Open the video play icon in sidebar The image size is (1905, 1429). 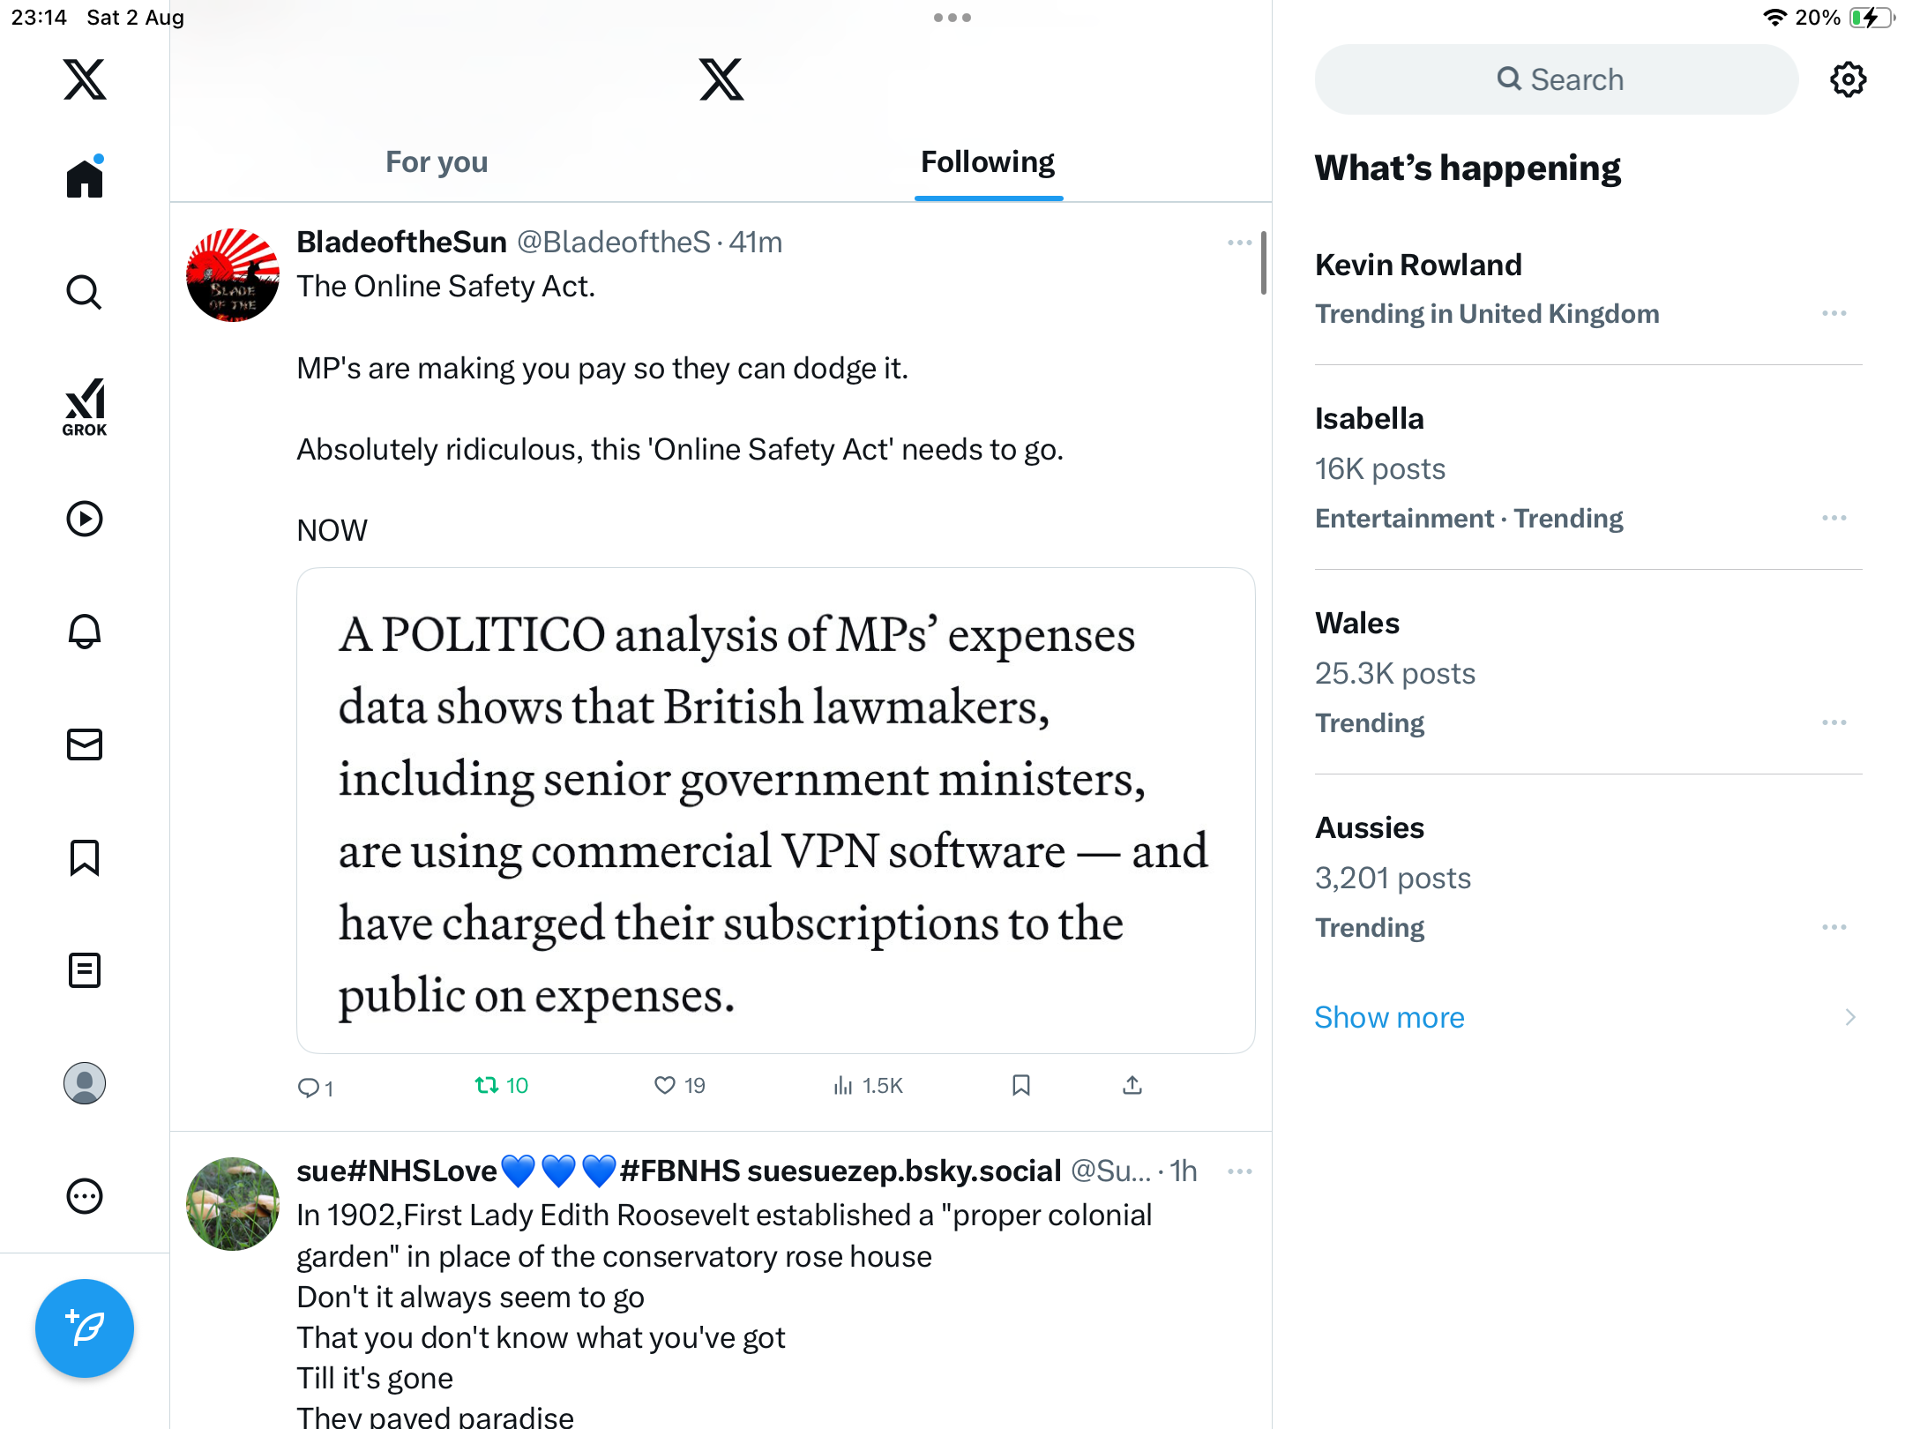click(x=85, y=519)
